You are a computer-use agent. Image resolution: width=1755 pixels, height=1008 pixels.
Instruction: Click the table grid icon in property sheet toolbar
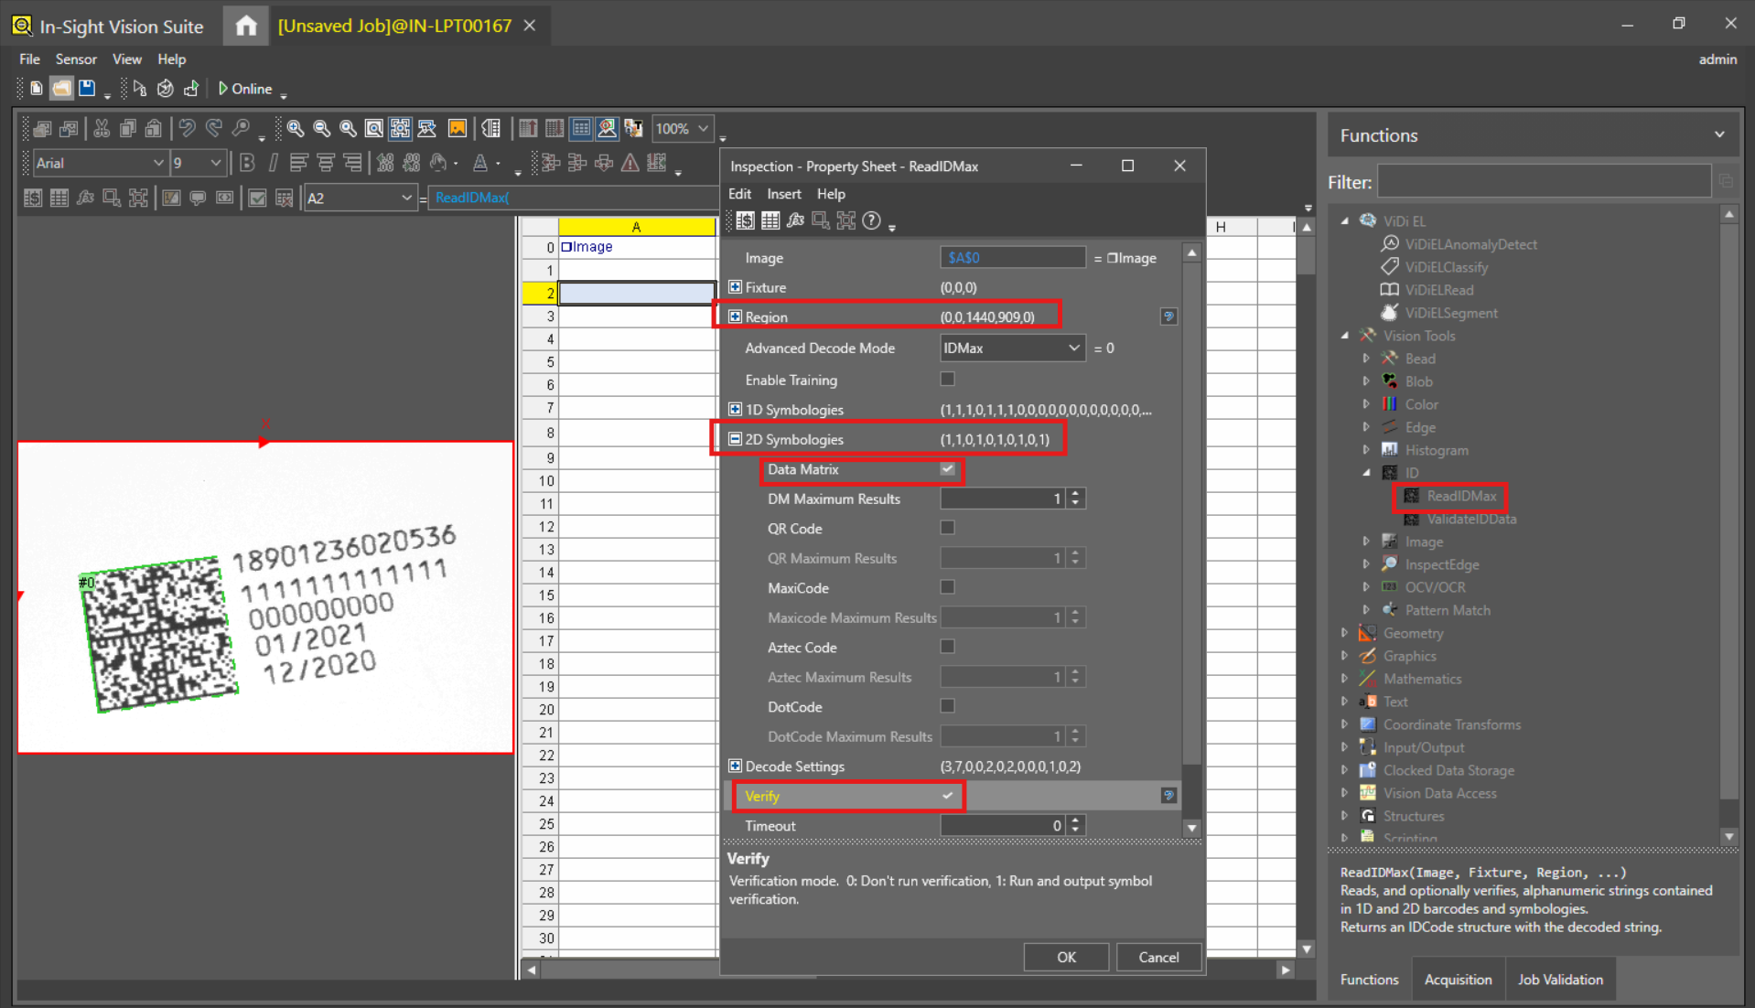(770, 220)
